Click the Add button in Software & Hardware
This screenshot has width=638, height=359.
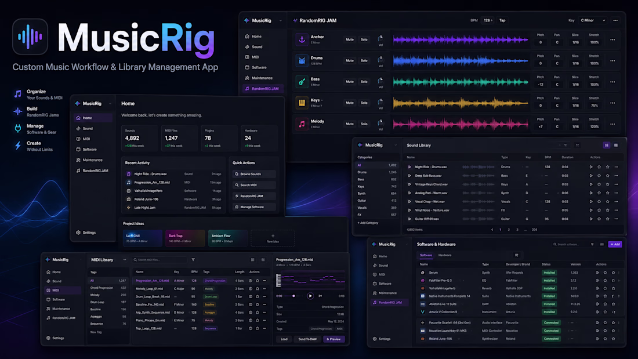click(x=615, y=244)
